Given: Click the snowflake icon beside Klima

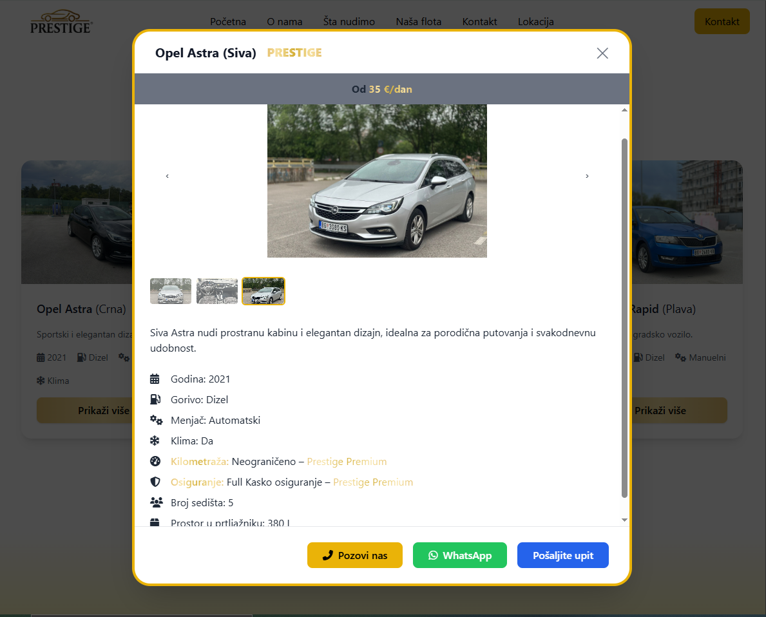Looking at the screenshot, I should [x=155, y=441].
